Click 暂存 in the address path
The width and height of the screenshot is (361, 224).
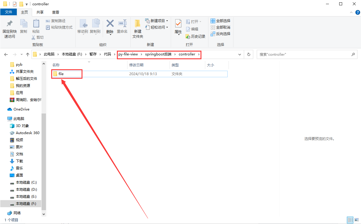[x=93, y=54]
